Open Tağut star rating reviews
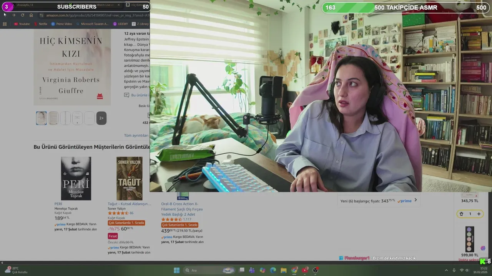This screenshot has width=492, height=276. 118,213
